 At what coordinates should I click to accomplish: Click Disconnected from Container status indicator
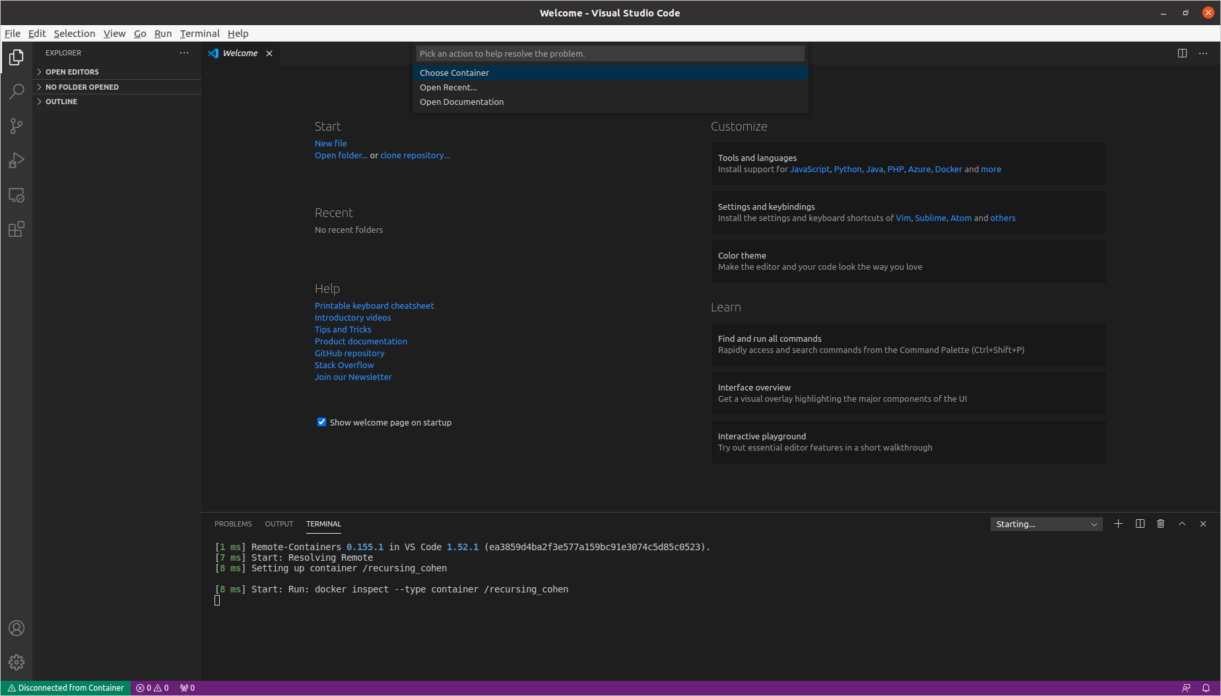pos(66,688)
